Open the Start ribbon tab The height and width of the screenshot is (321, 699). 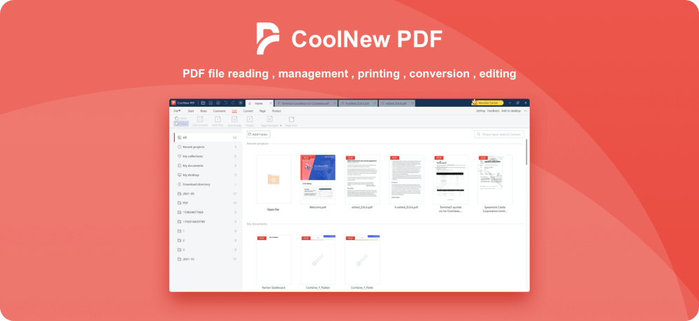pyautogui.click(x=191, y=111)
